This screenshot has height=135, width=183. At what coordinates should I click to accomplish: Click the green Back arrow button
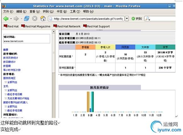(6, 19)
